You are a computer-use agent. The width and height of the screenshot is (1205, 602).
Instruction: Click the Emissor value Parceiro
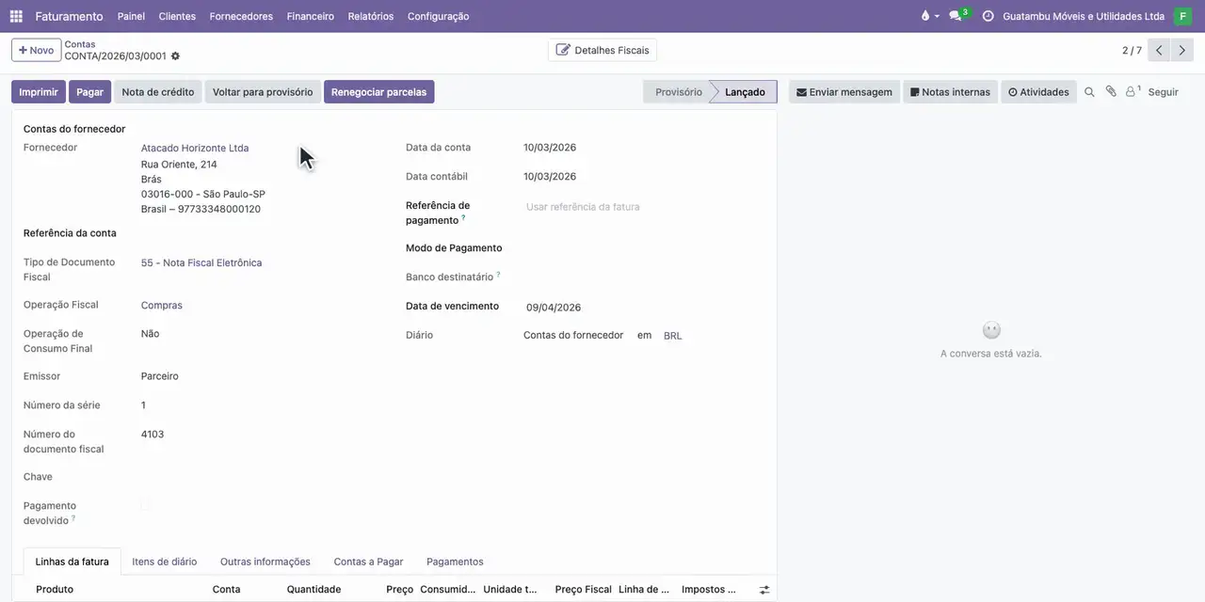[160, 376]
